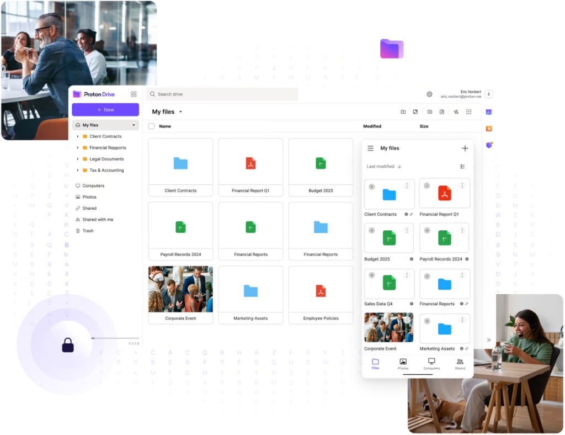Open the Corporate Event photo in the mobile panel

click(389, 327)
